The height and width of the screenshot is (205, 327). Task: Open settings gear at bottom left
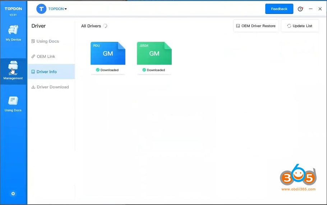click(13, 194)
